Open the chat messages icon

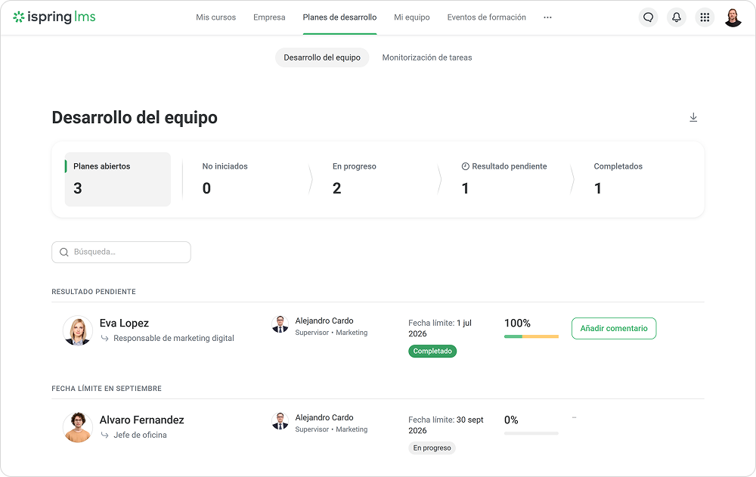pyautogui.click(x=648, y=17)
